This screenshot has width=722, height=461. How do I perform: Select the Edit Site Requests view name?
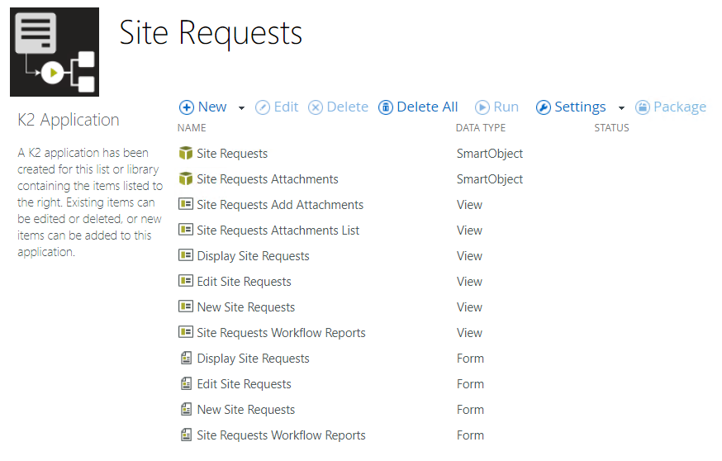point(244,282)
